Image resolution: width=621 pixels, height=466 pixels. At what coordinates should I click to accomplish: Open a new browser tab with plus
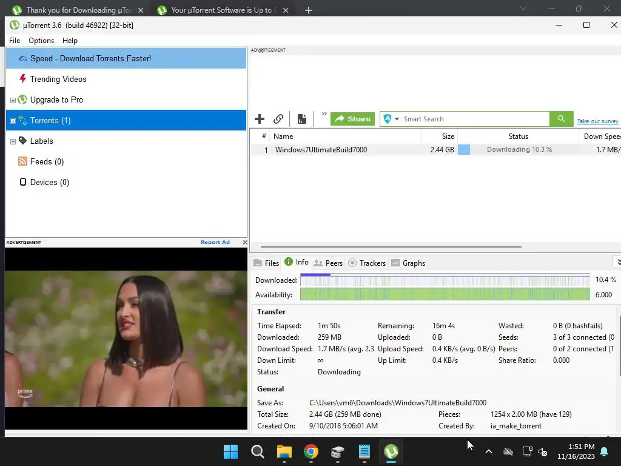point(309,10)
